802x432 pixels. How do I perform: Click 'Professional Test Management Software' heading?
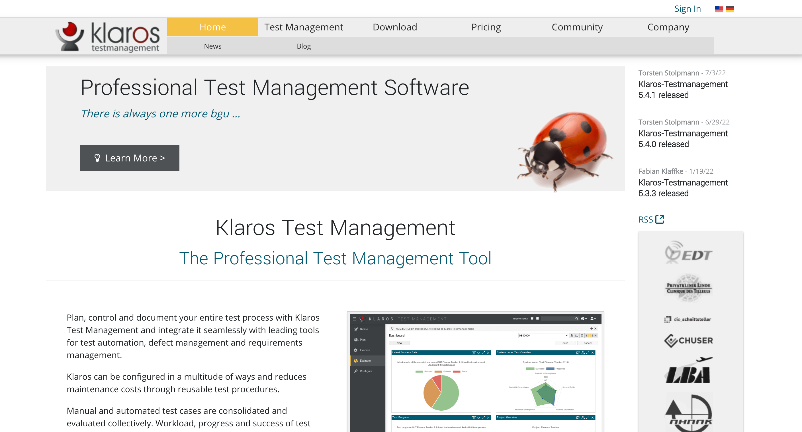click(x=275, y=88)
